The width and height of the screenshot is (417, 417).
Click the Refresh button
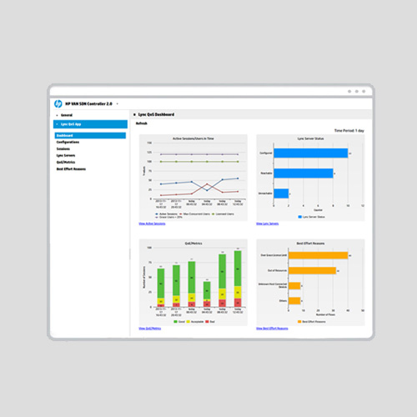142,123
